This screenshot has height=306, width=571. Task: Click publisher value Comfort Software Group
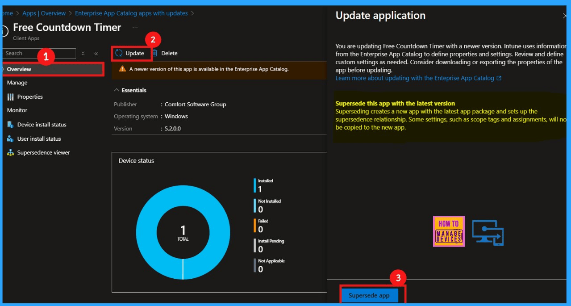[195, 105]
